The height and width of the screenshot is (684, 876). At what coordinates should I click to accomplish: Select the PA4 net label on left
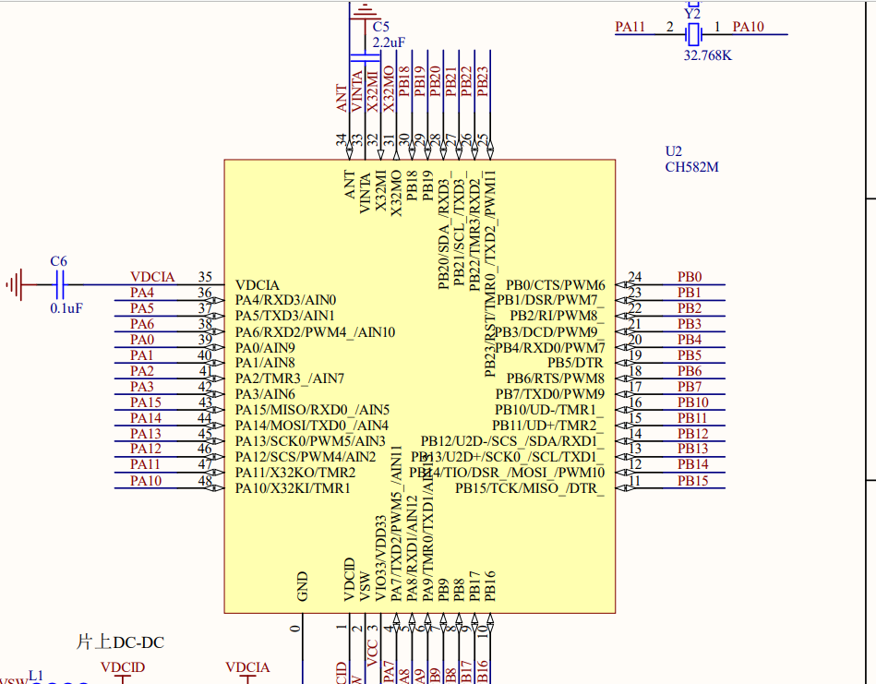[x=141, y=293]
